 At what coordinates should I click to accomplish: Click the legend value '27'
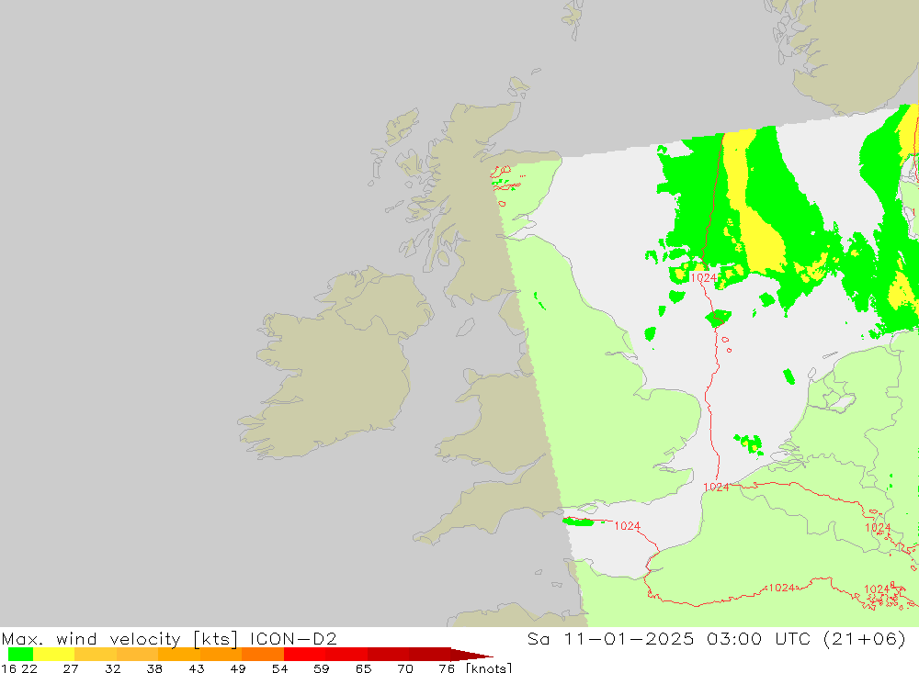(x=71, y=667)
